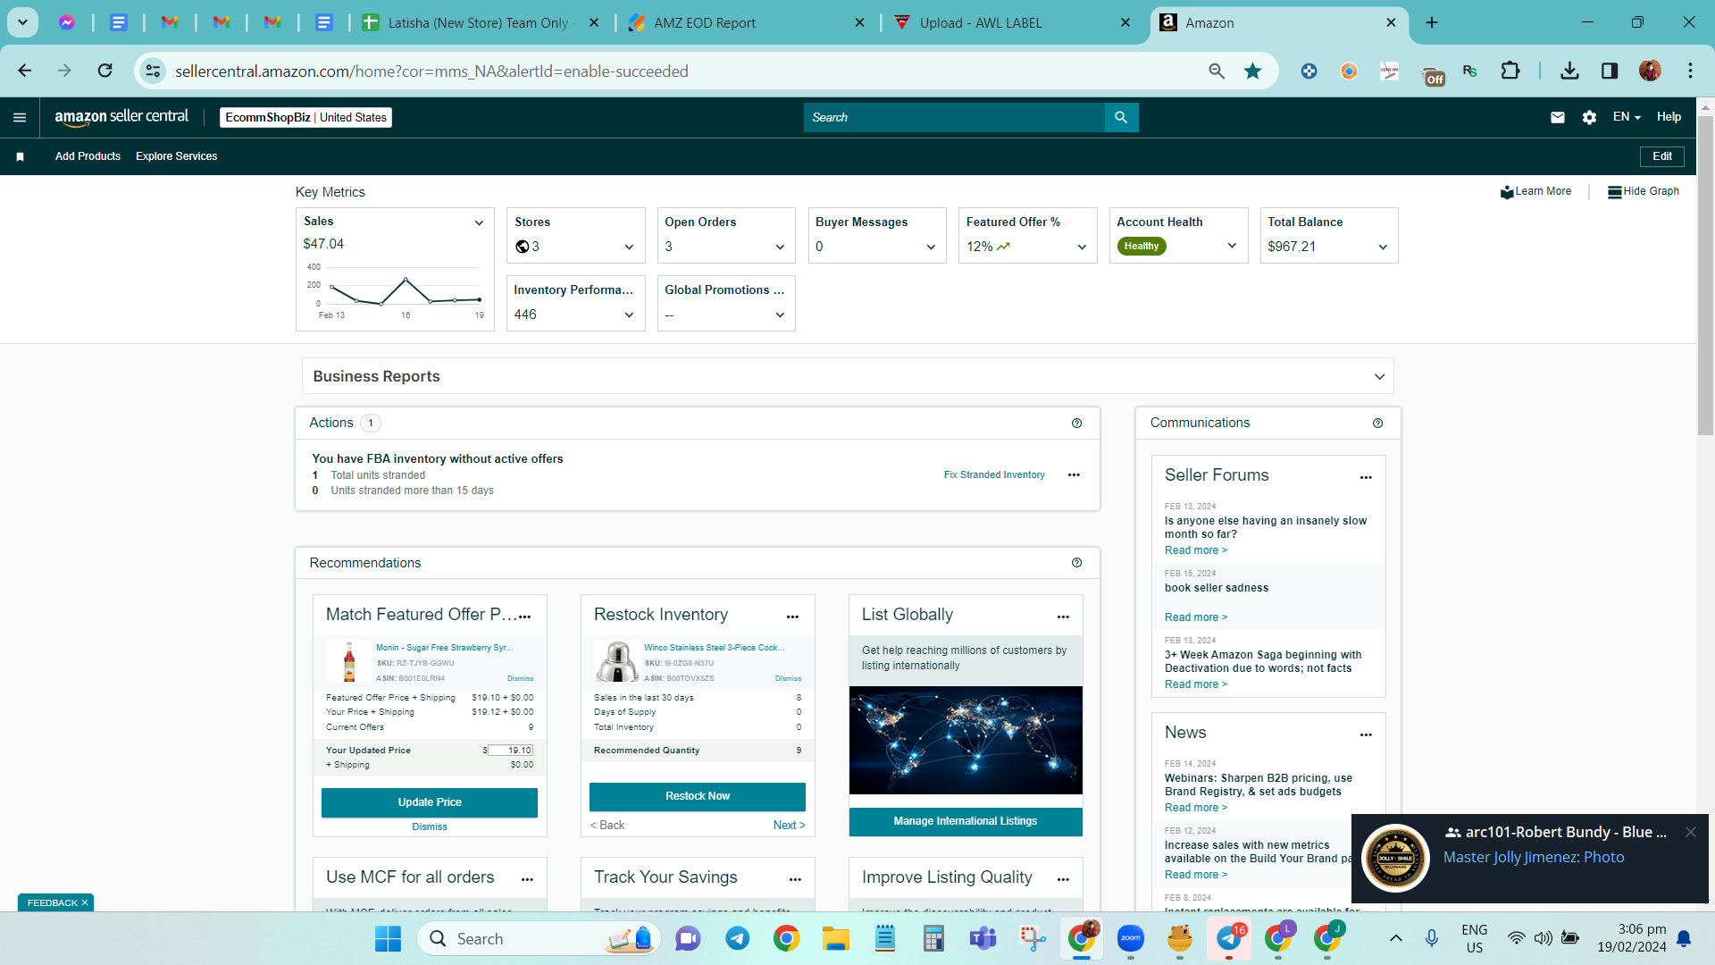Open the EcommShopBiz United States account switcher
Viewport: 1715px width, 965px height.
[305, 117]
